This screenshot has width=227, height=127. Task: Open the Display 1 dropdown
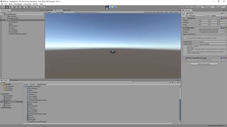(50, 12)
